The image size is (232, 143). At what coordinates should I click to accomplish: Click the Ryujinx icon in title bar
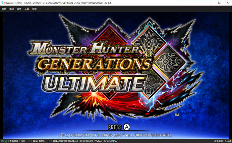[3, 3]
